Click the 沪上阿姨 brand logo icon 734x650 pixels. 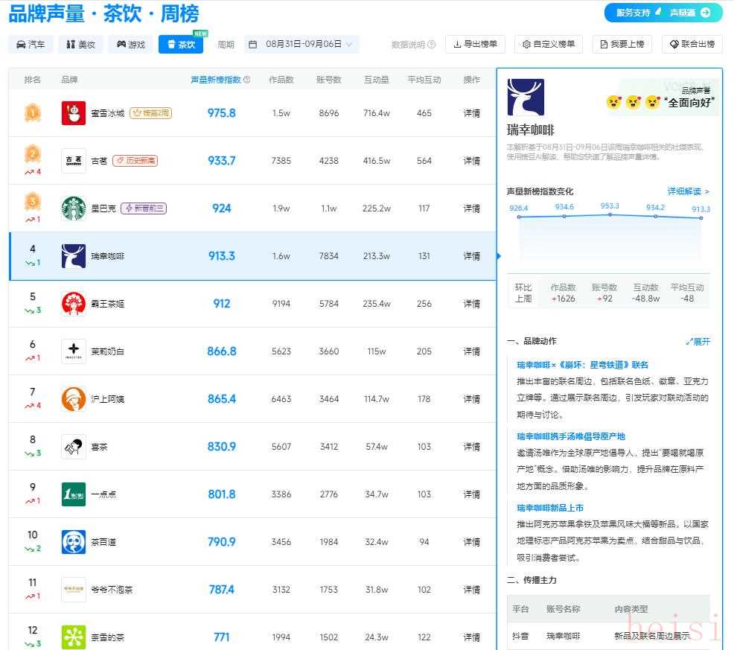click(x=73, y=399)
